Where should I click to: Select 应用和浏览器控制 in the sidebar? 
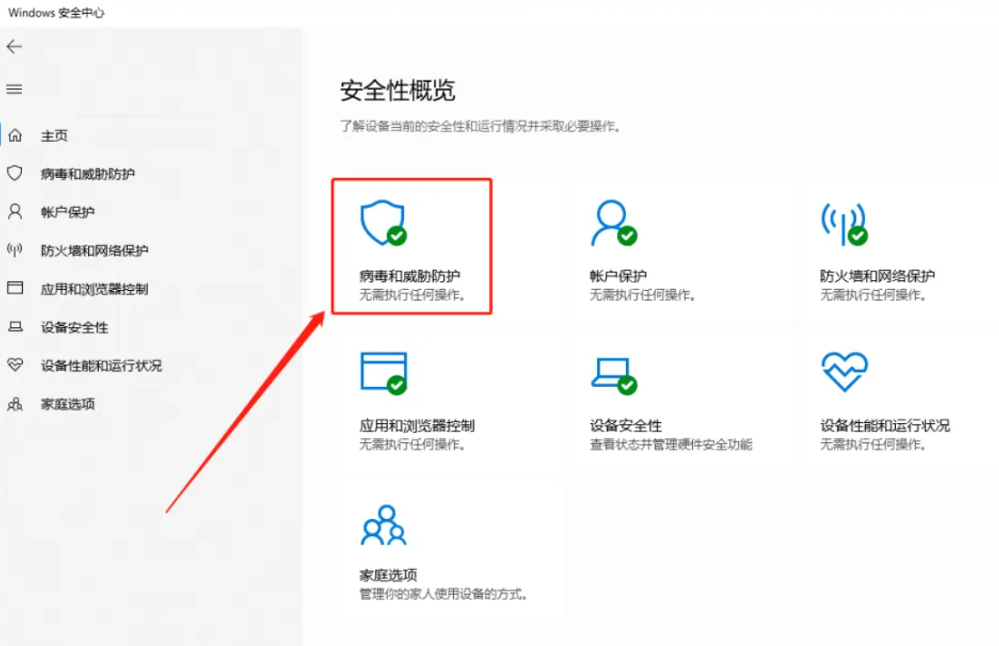94,288
